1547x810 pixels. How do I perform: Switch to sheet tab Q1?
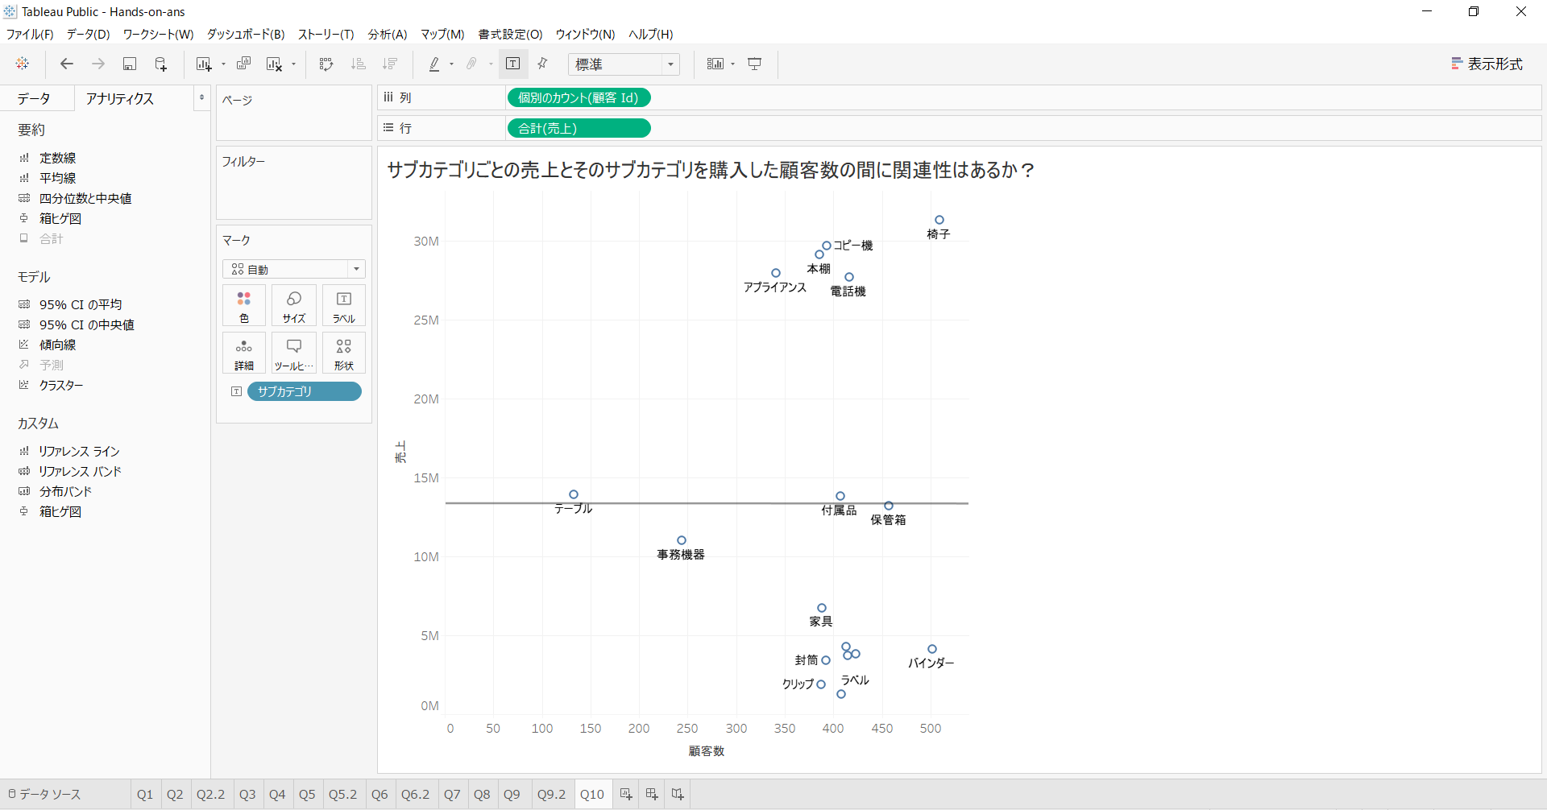point(145,794)
